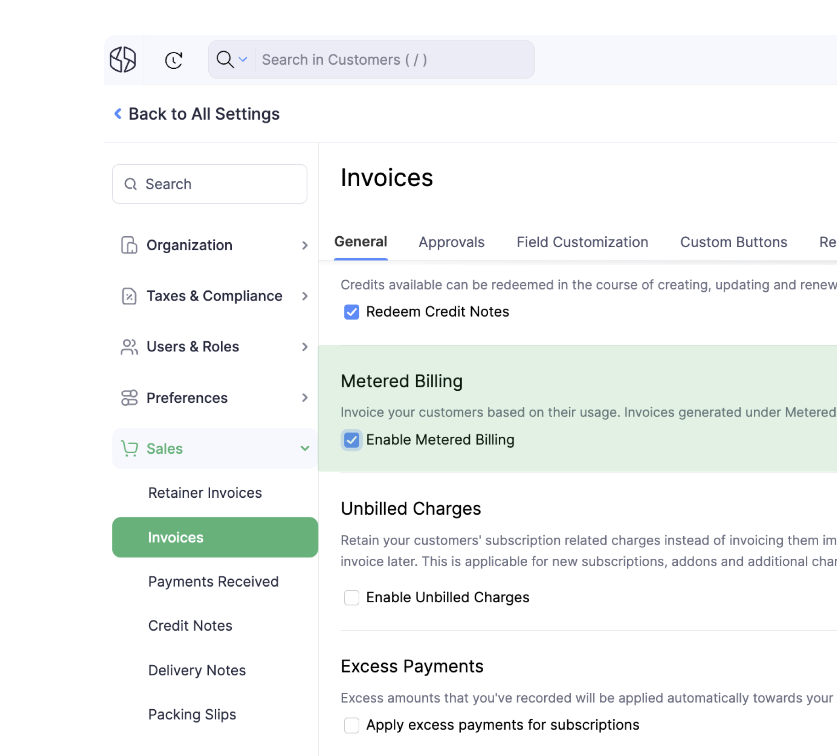Open the Field Customization tab
Viewport: 837px width, 756px height.
tap(582, 242)
